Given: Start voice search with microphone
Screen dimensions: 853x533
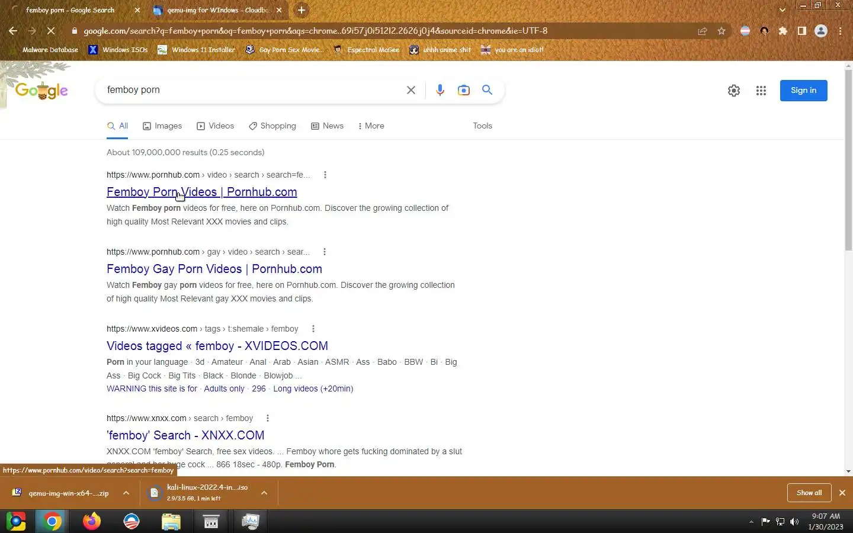Looking at the screenshot, I should tap(440, 90).
